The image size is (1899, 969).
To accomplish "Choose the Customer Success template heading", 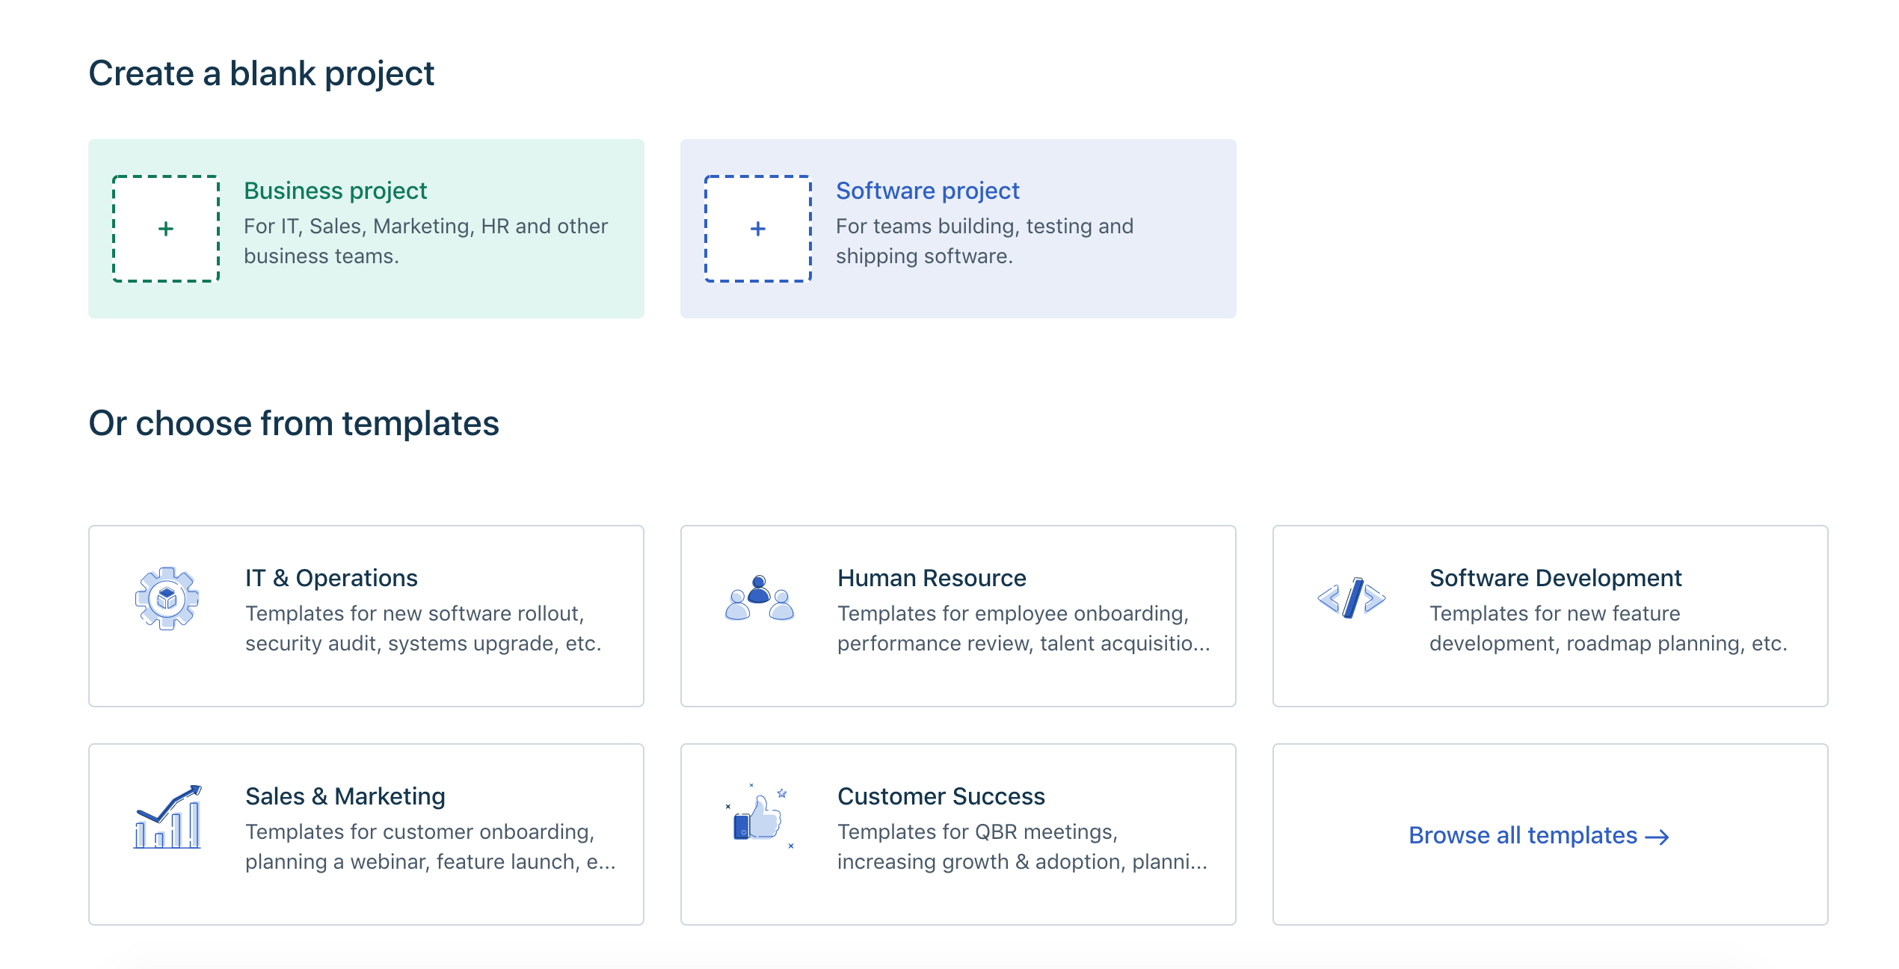I will point(941,796).
